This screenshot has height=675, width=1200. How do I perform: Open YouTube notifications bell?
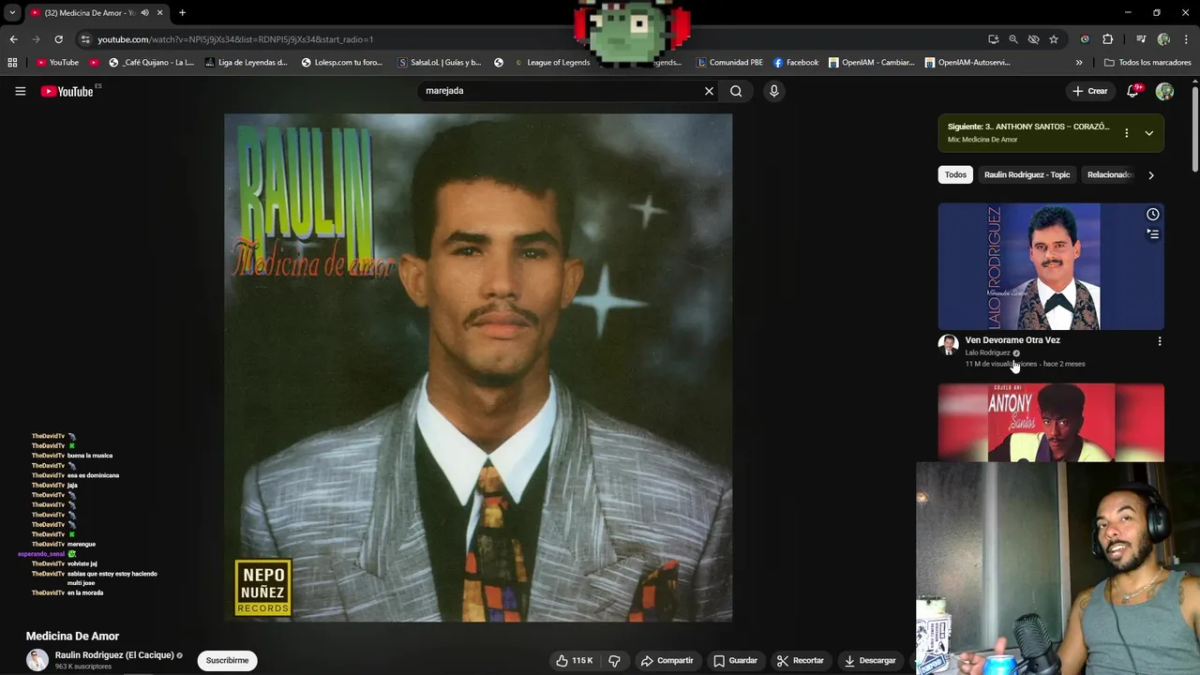click(1133, 90)
